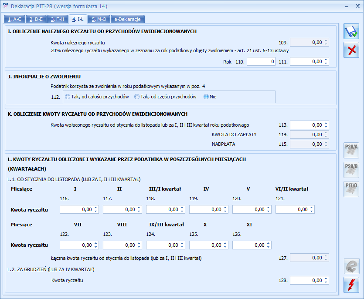
Task: Click the spinner arrows on field 122
Action: point(96,245)
